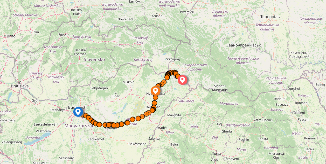Screen dimensions: 326x164
Task: Select the Oradea city label
Action: coord(162,128)
